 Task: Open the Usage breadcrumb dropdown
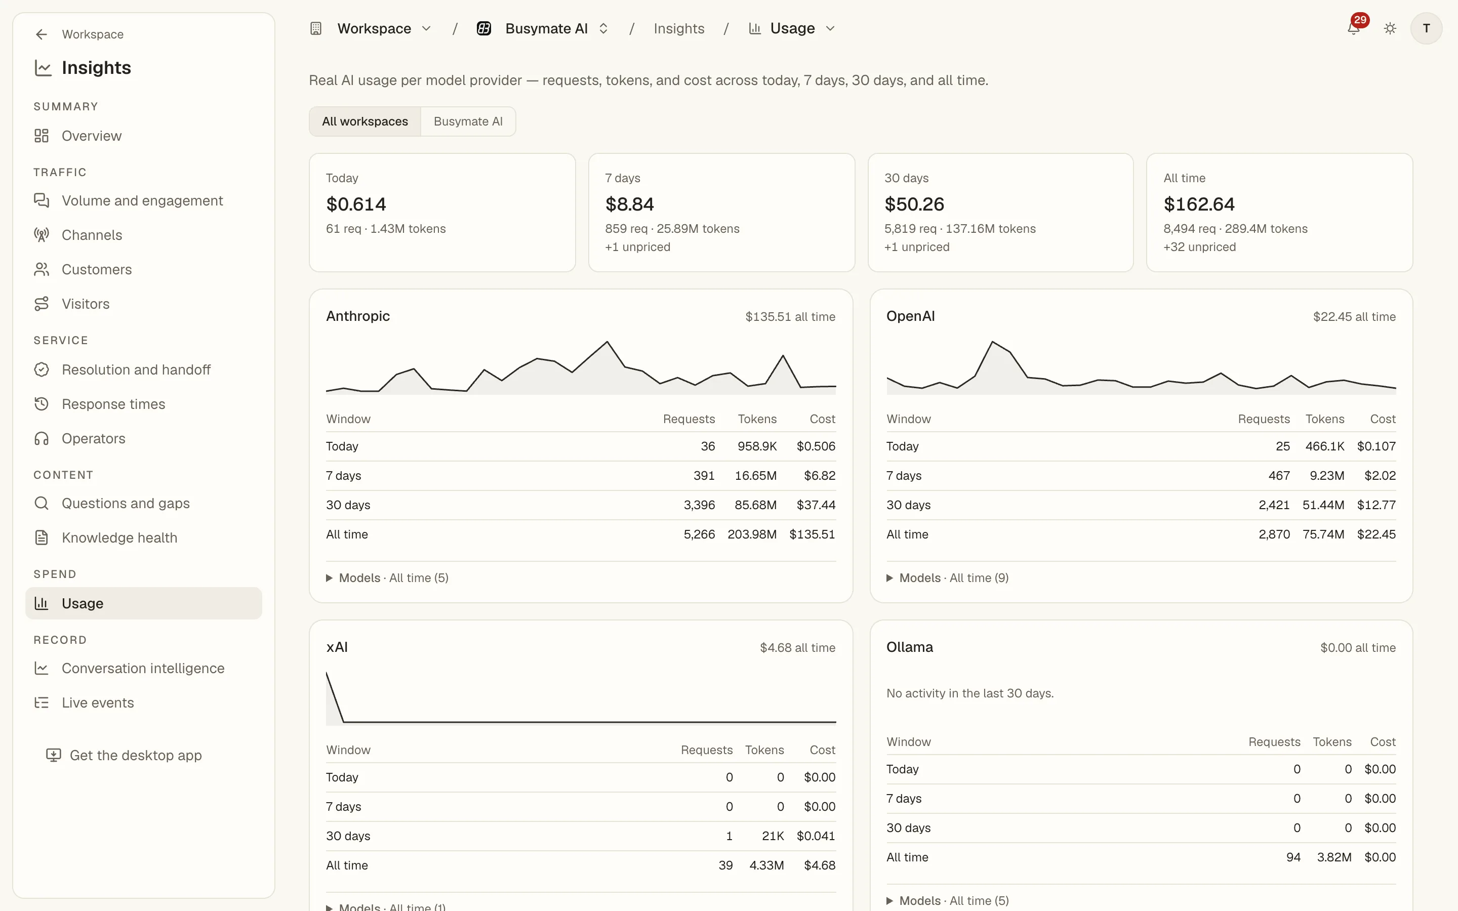tap(792, 28)
